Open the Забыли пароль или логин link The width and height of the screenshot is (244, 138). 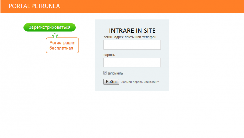pyautogui.click(x=140, y=82)
